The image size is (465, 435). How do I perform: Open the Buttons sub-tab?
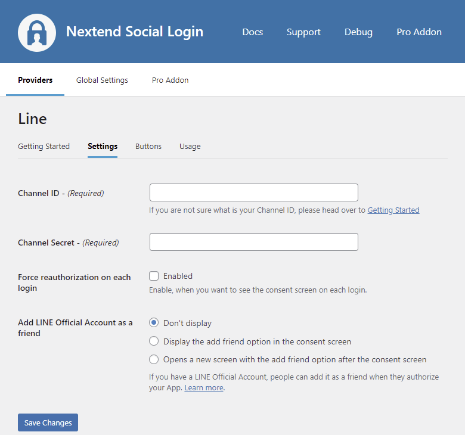point(148,147)
